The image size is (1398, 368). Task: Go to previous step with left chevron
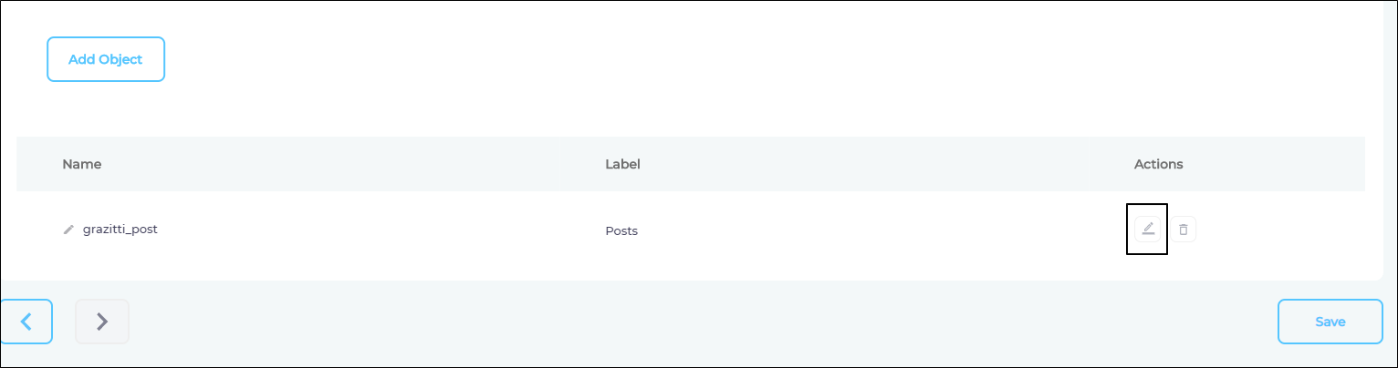point(26,322)
